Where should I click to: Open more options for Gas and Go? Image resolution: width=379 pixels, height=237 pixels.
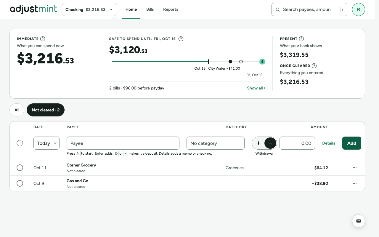pyautogui.click(x=355, y=183)
